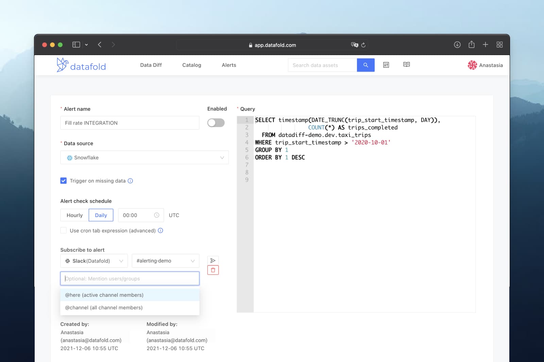
Task: Choose @channel (all channel members) option
Action: point(130,307)
